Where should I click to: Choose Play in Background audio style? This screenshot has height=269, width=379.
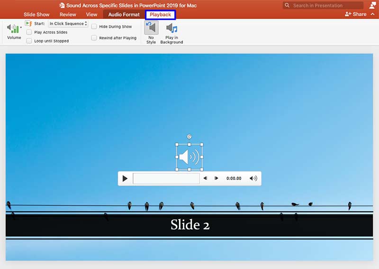coord(171,33)
